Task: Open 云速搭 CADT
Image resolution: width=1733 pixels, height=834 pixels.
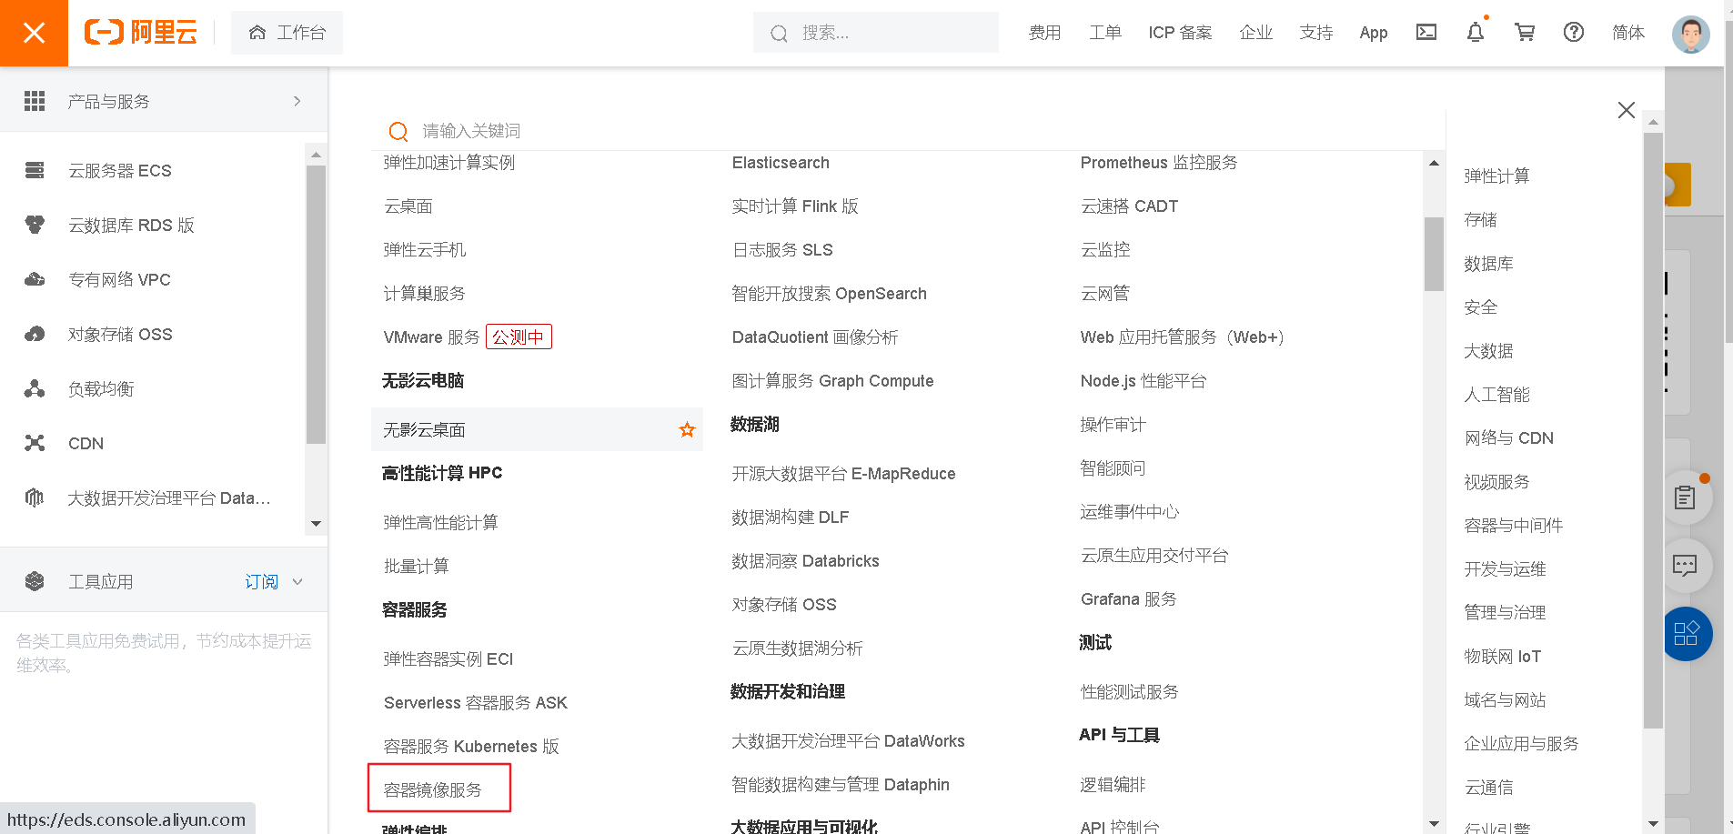Action: 1129,206
